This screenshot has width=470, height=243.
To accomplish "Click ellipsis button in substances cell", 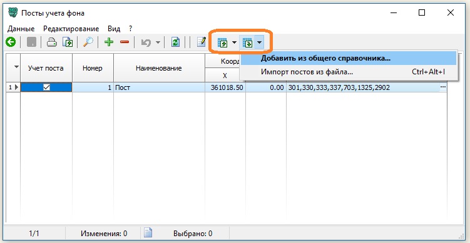I will pyautogui.click(x=442, y=87).
